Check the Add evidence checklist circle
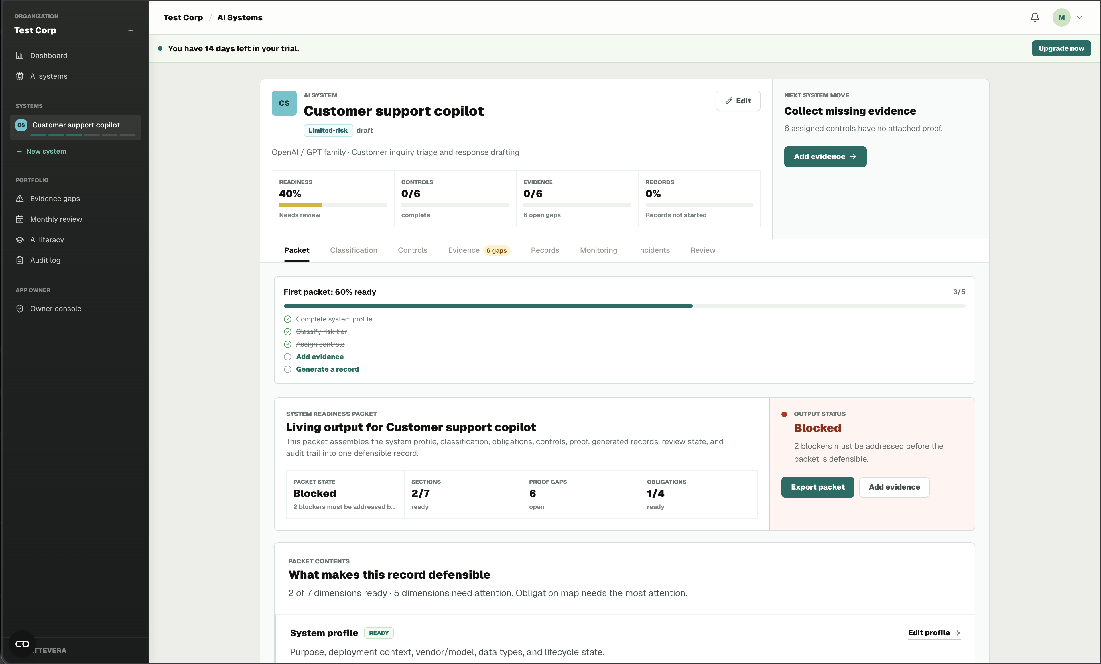 coord(288,357)
